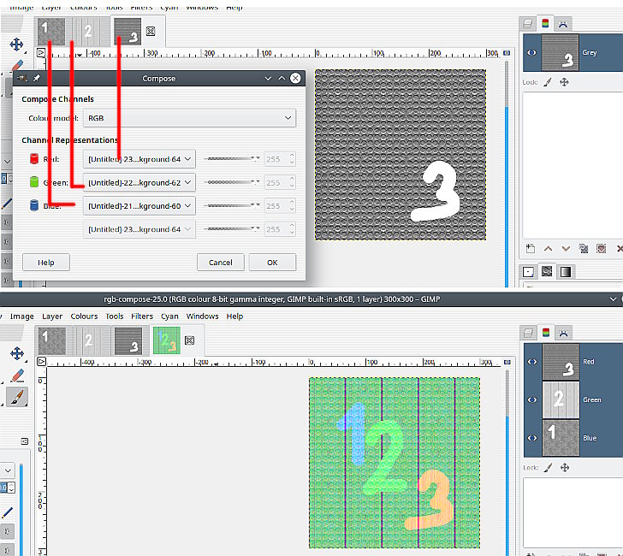Image resolution: width=623 pixels, height=556 pixels.
Task: Open the Colours menu in lower window
Action: tap(84, 316)
